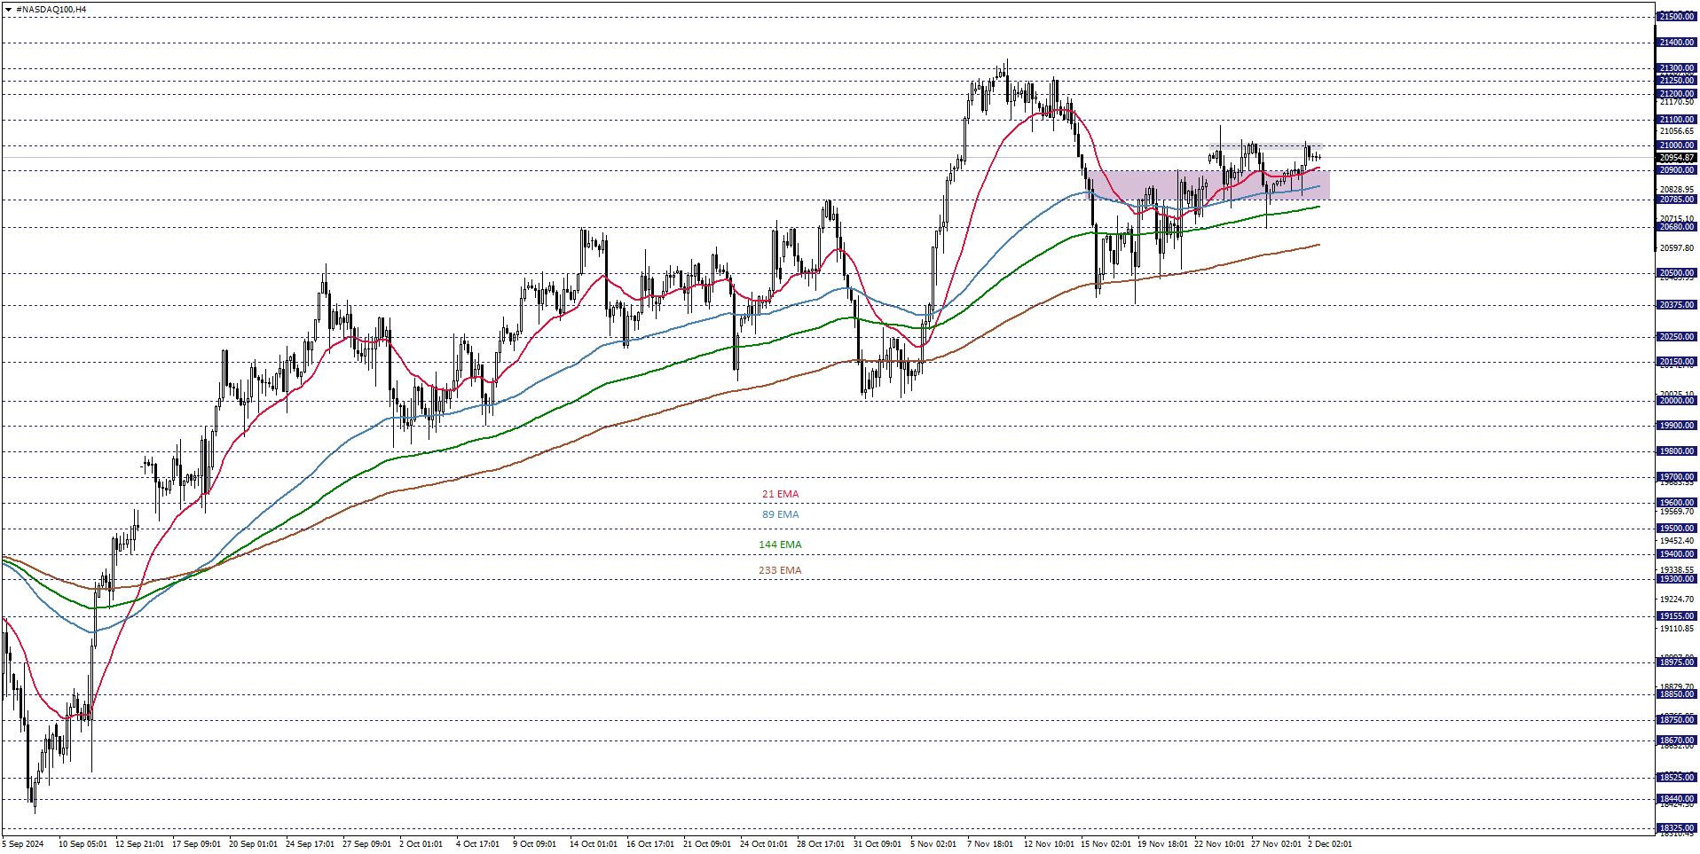Screen dimensions: 1700x854
Task: Click the 19 Nov 18:01 time label
Action: 1162,843
